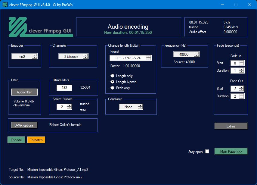The height and width of the screenshot is (185, 257).
Task: Minimize the clever FFmpeg-GUI window
Action: point(222,5)
